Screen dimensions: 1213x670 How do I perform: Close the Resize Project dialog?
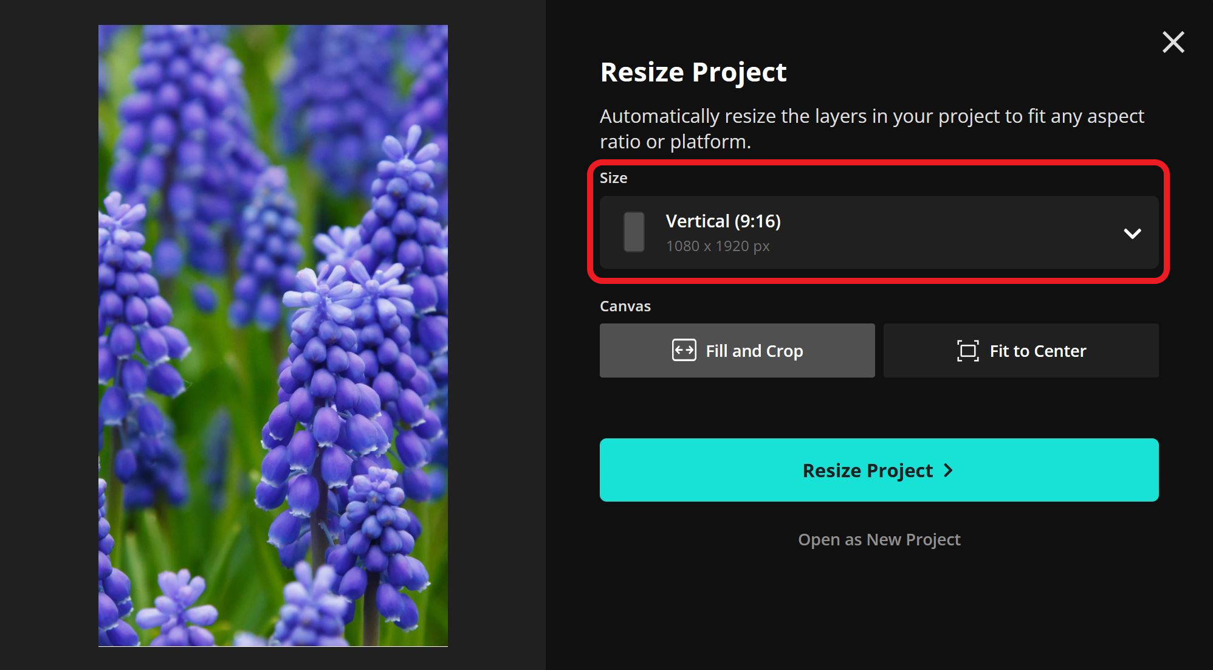point(1173,43)
